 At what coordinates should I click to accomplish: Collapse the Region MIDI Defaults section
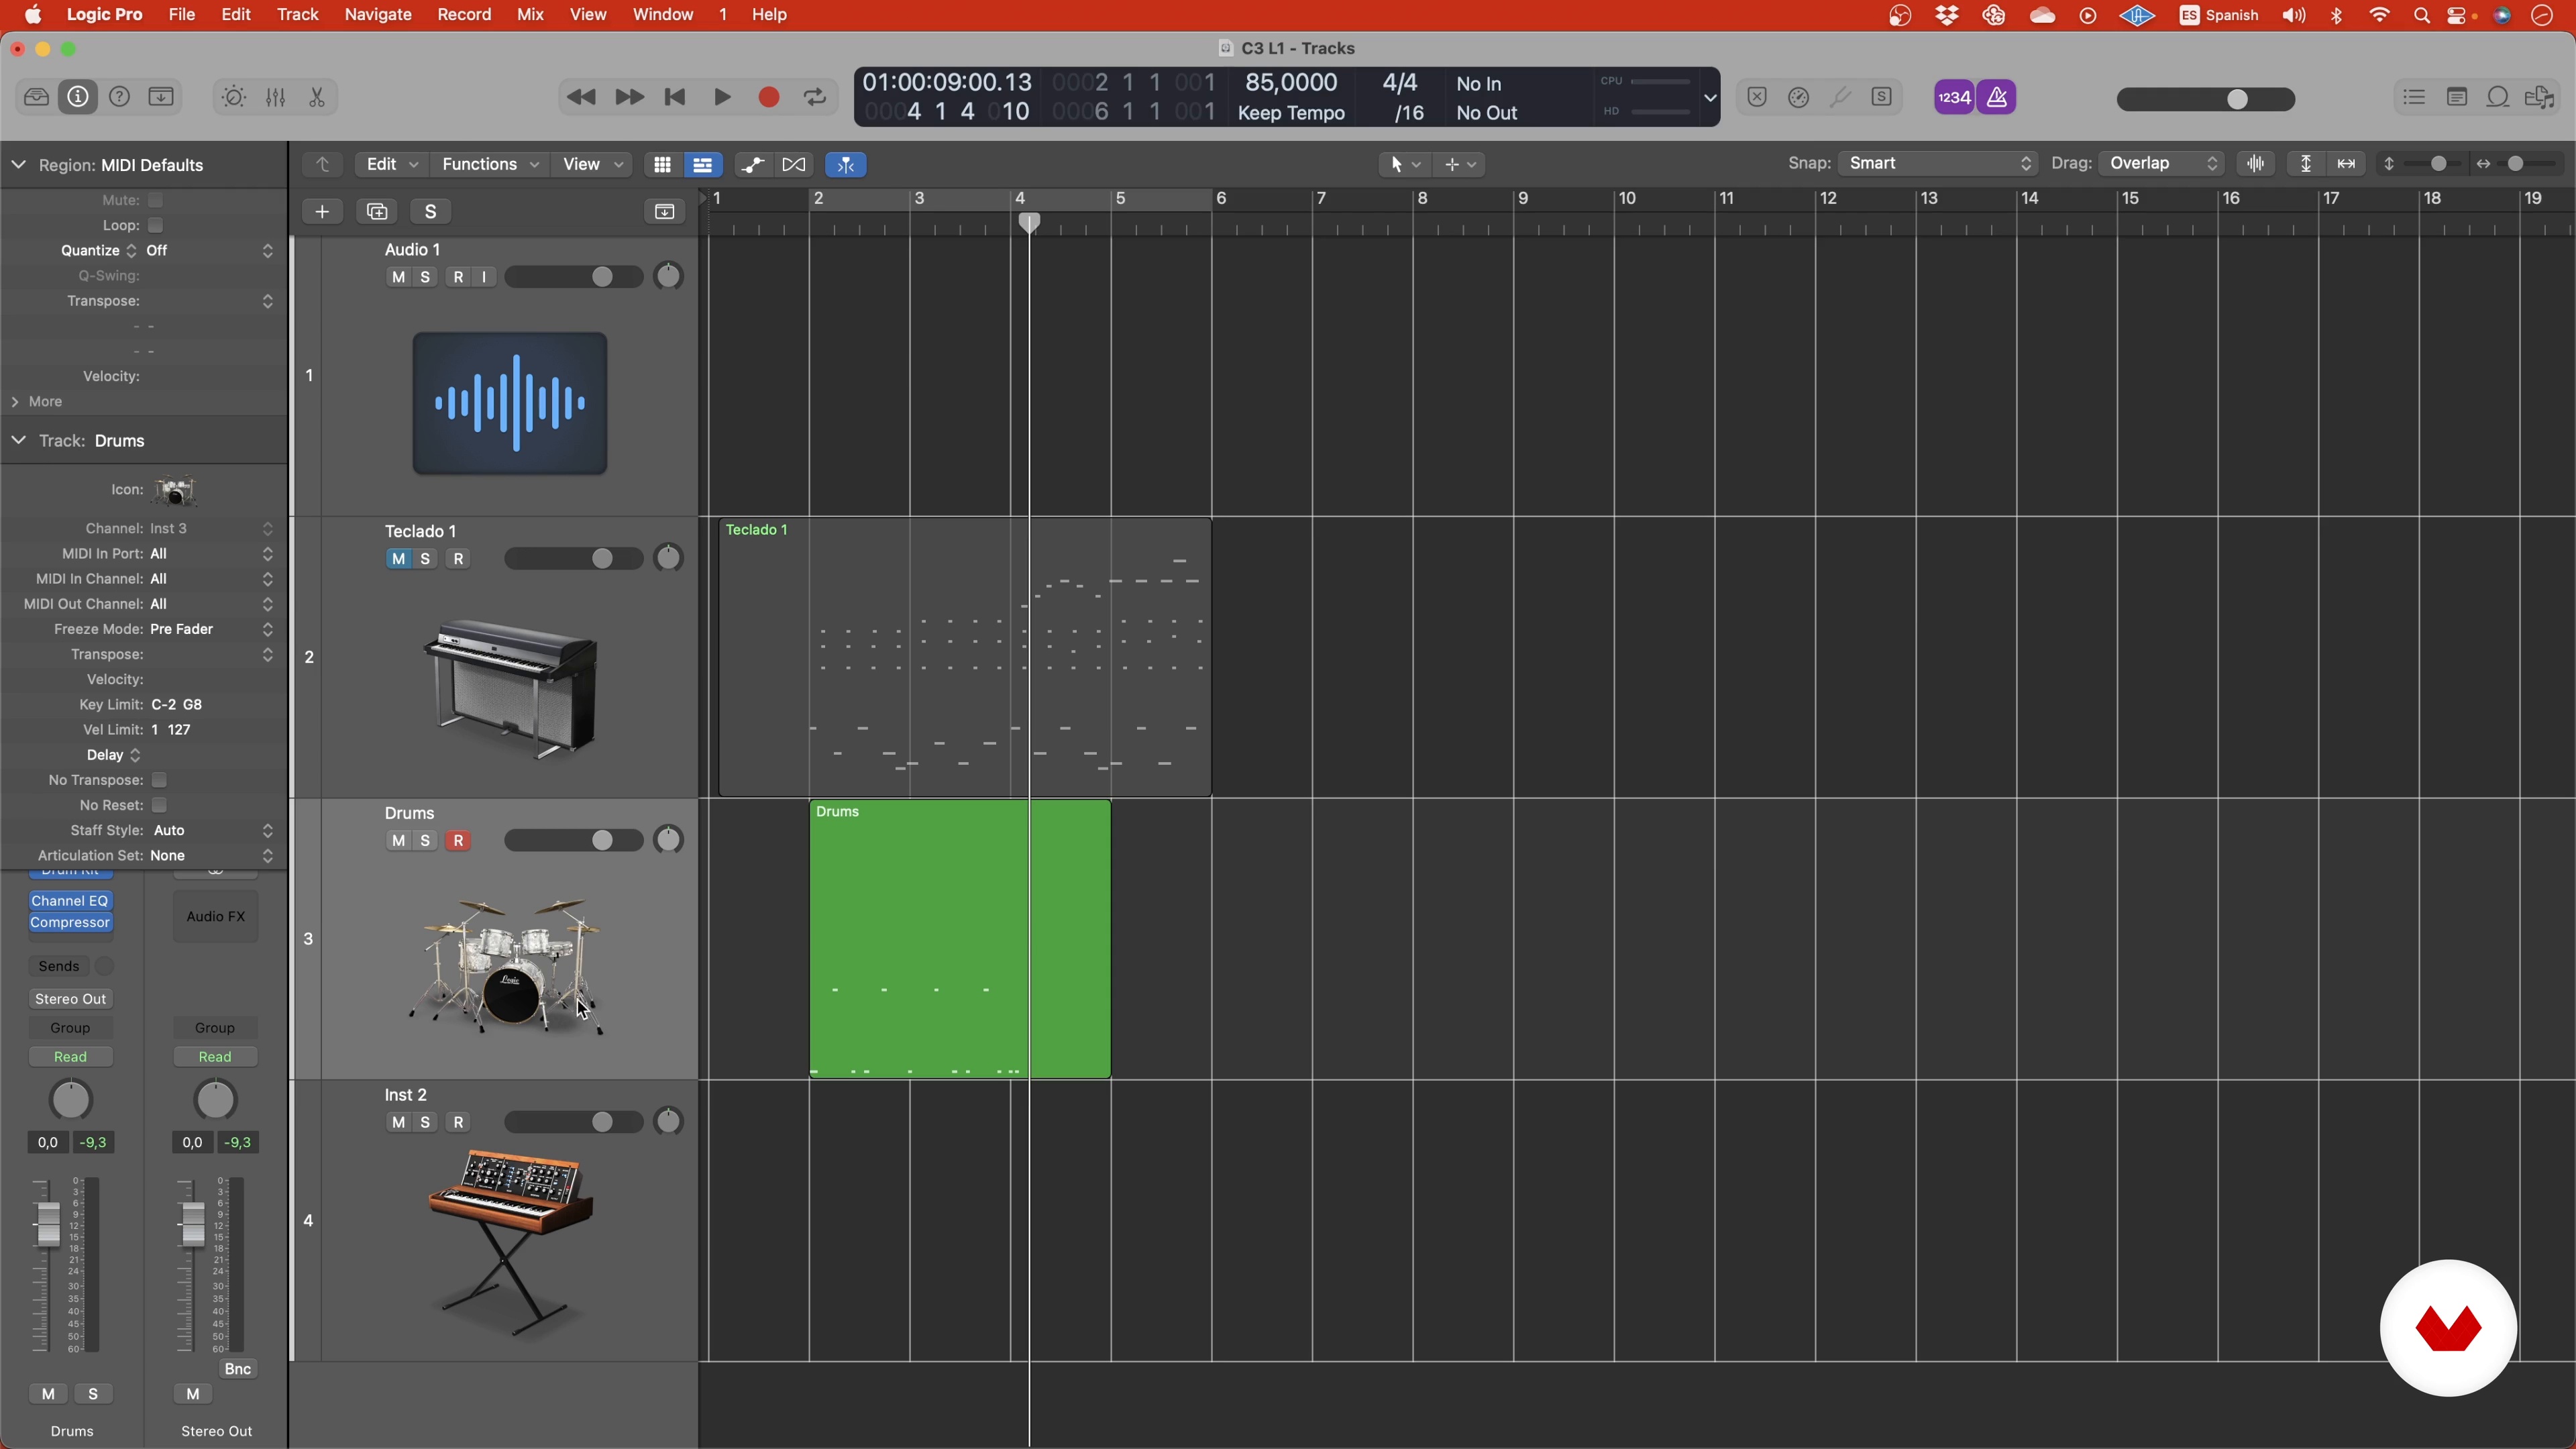[x=19, y=165]
